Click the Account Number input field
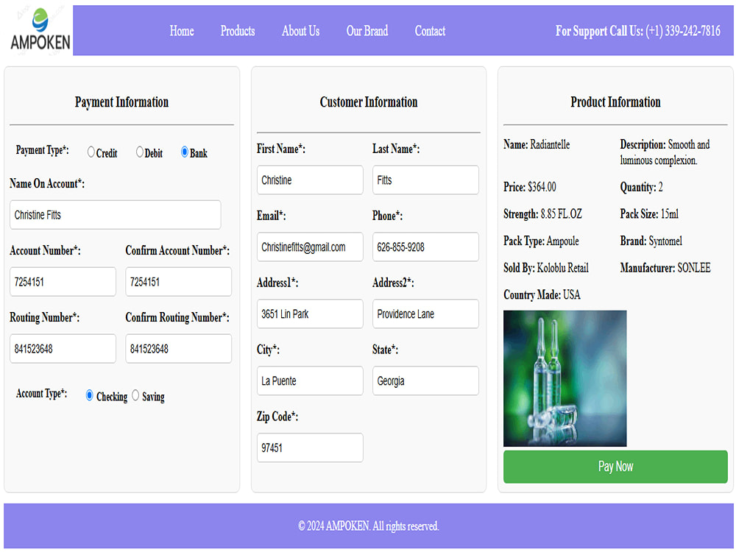The height and width of the screenshot is (552, 736). tap(63, 282)
